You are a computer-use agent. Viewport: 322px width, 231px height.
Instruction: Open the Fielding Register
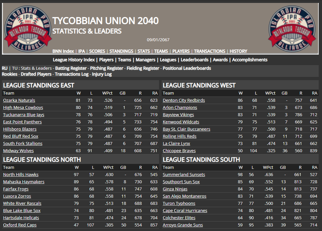click(143, 68)
